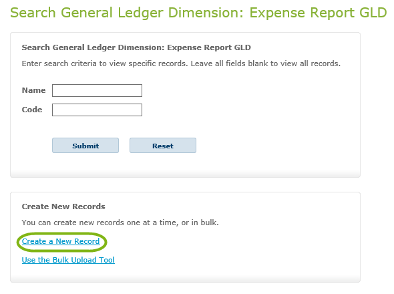The height and width of the screenshot is (294, 394).
Task: Start a bulk upload via the bottom link
Action: pos(68,260)
